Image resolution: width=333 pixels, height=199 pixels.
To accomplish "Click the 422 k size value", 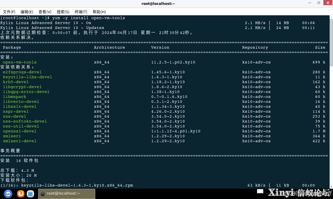I will click(x=319, y=141).
